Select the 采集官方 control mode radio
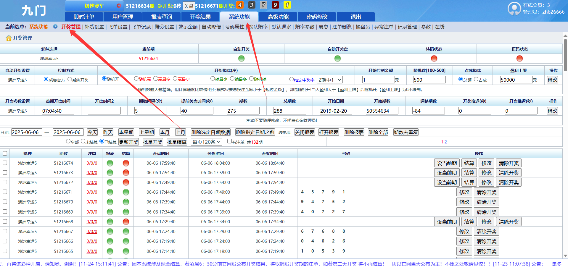This screenshot has height=270, width=568. [x=46, y=79]
